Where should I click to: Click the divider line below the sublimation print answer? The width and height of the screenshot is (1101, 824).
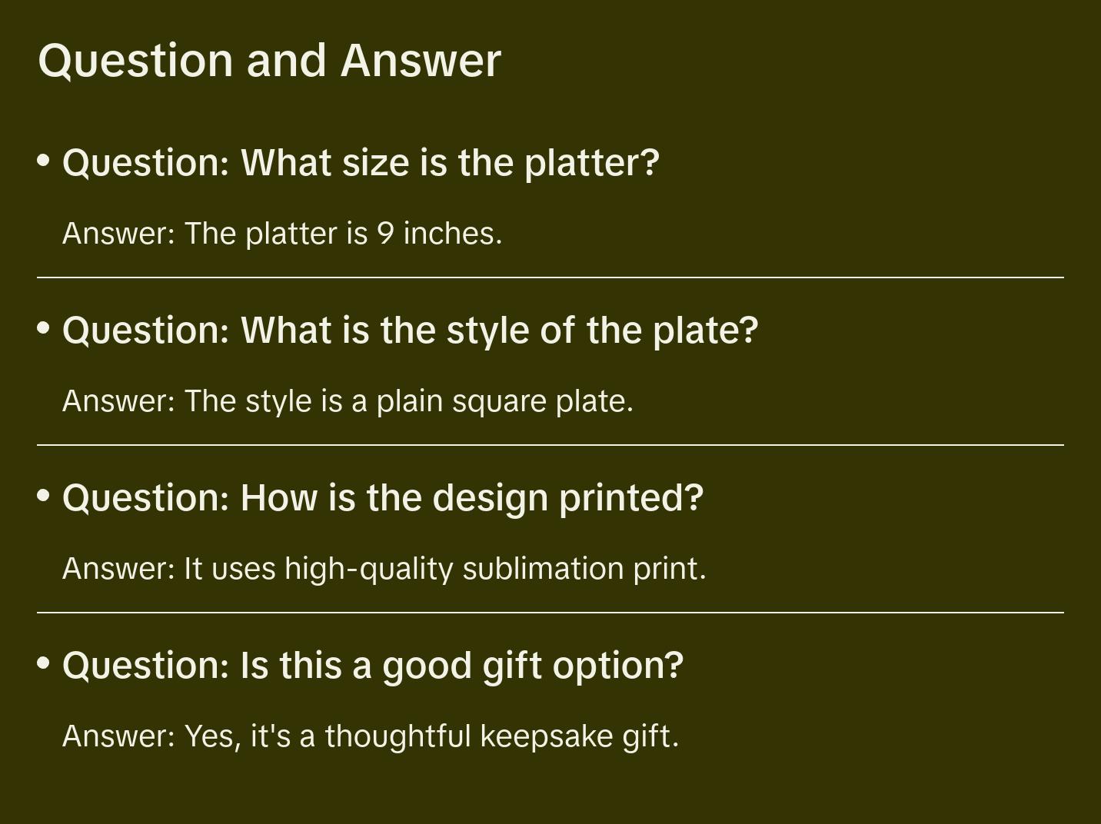(x=550, y=613)
